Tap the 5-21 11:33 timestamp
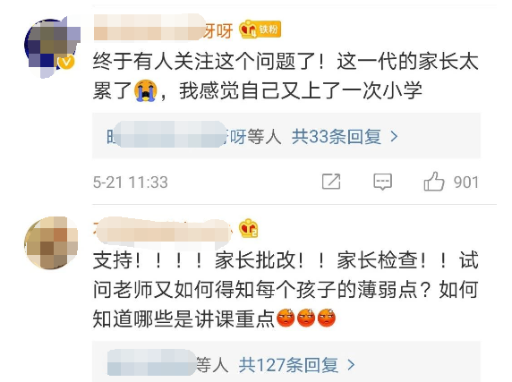The height and width of the screenshot is (382, 512). point(131,182)
